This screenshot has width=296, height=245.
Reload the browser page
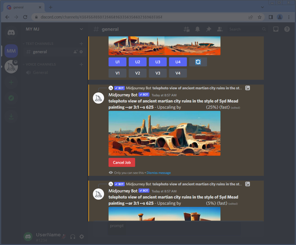click(x=25, y=17)
